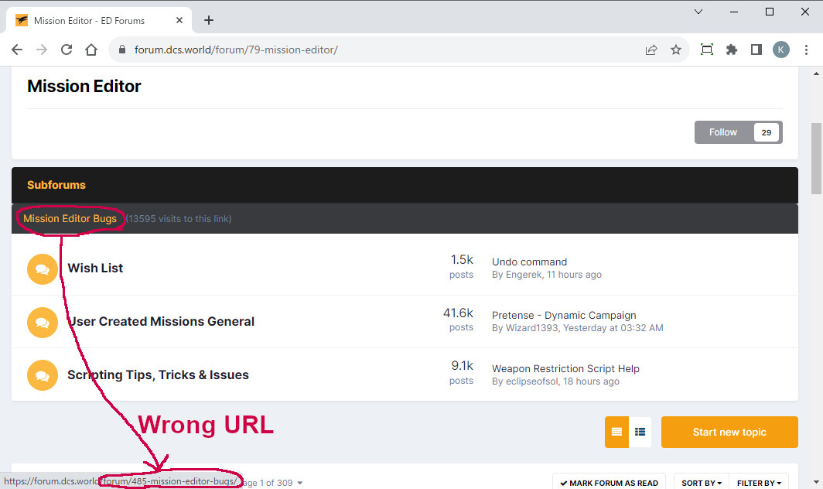The height and width of the screenshot is (489, 823).
Task: Click the lock icon in address bar
Action: click(x=122, y=50)
